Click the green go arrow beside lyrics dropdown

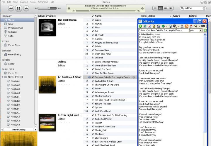(x=205, y=30)
